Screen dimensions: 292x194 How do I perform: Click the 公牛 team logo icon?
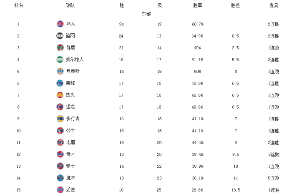pos(60,130)
